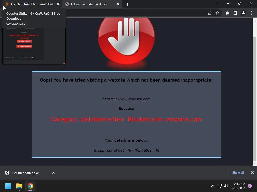Click the tab favicon for Counter Strike

click(x=7, y=4)
